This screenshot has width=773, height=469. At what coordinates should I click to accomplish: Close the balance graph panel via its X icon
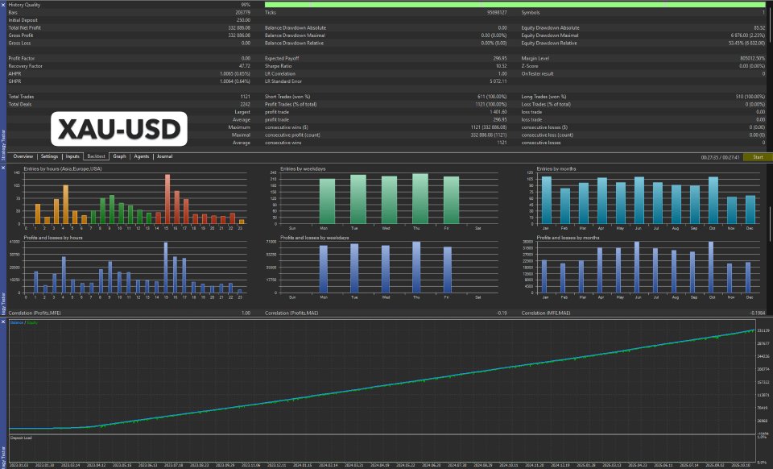[x=3, y=322]
